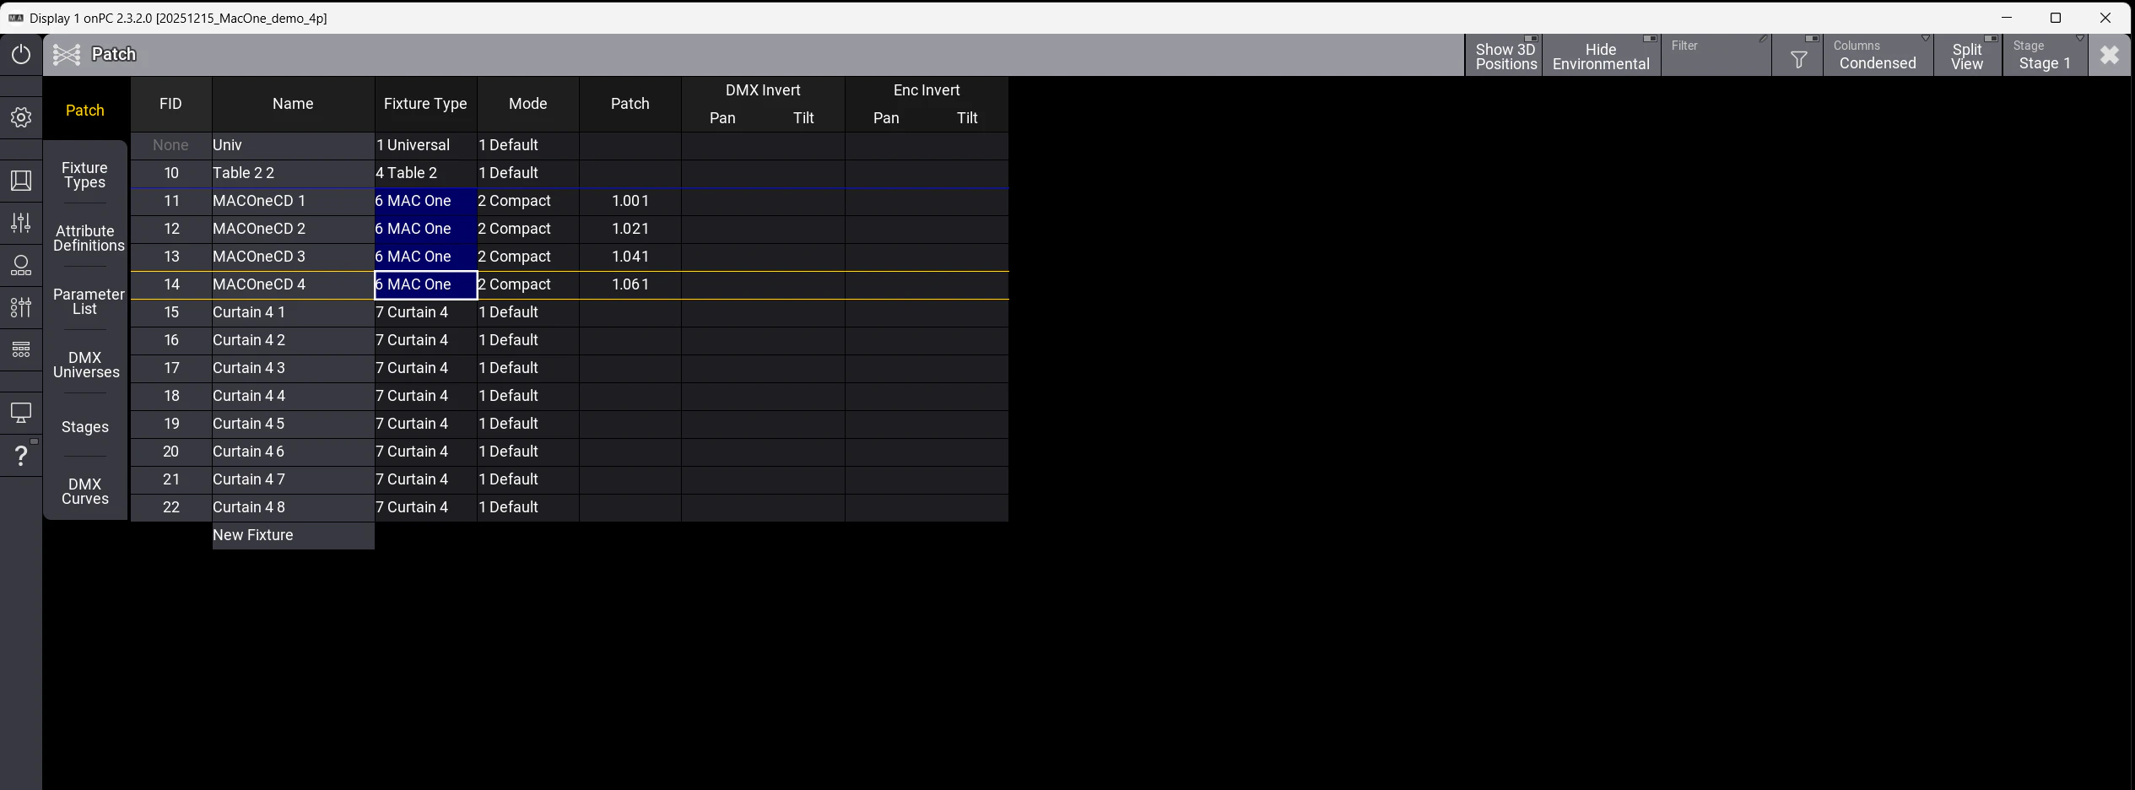Click the Patch column header

(630, 104)
